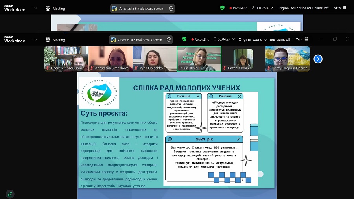The height and width of the screenshot is (199, 354).
Task: Open the topmost Zoom Workplace dropdown chevron
Action: click(x=36, y=8)
